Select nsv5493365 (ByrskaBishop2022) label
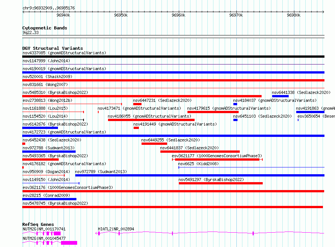 tap(55, 156)
